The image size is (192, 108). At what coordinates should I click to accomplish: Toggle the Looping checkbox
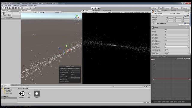(x=165, y=31)
